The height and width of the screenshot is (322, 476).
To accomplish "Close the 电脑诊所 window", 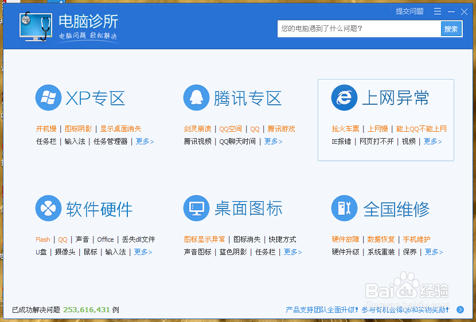I will [464, 11].
